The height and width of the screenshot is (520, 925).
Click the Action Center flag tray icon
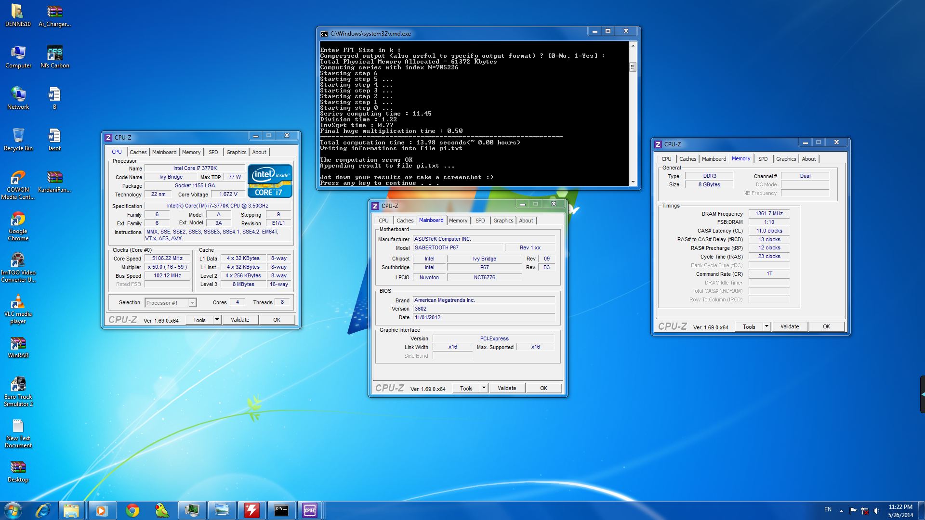[x=853, y=510]
